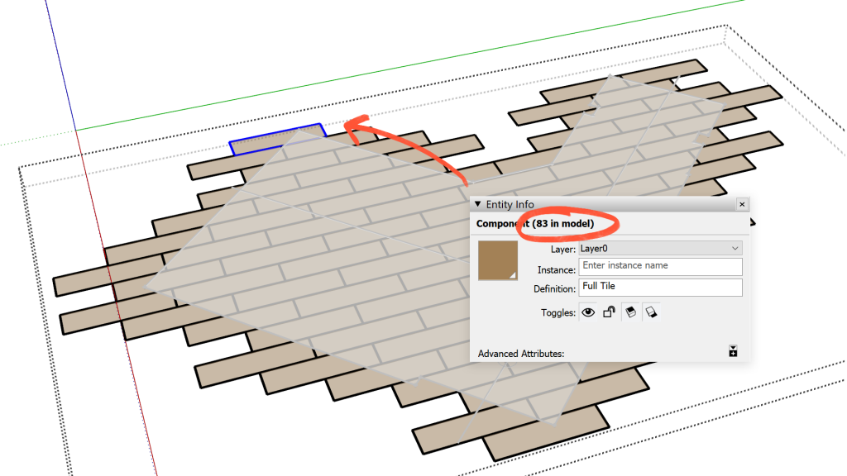Toggle the receive shadows icon
The image size is (847, 476).
(650, 312)
